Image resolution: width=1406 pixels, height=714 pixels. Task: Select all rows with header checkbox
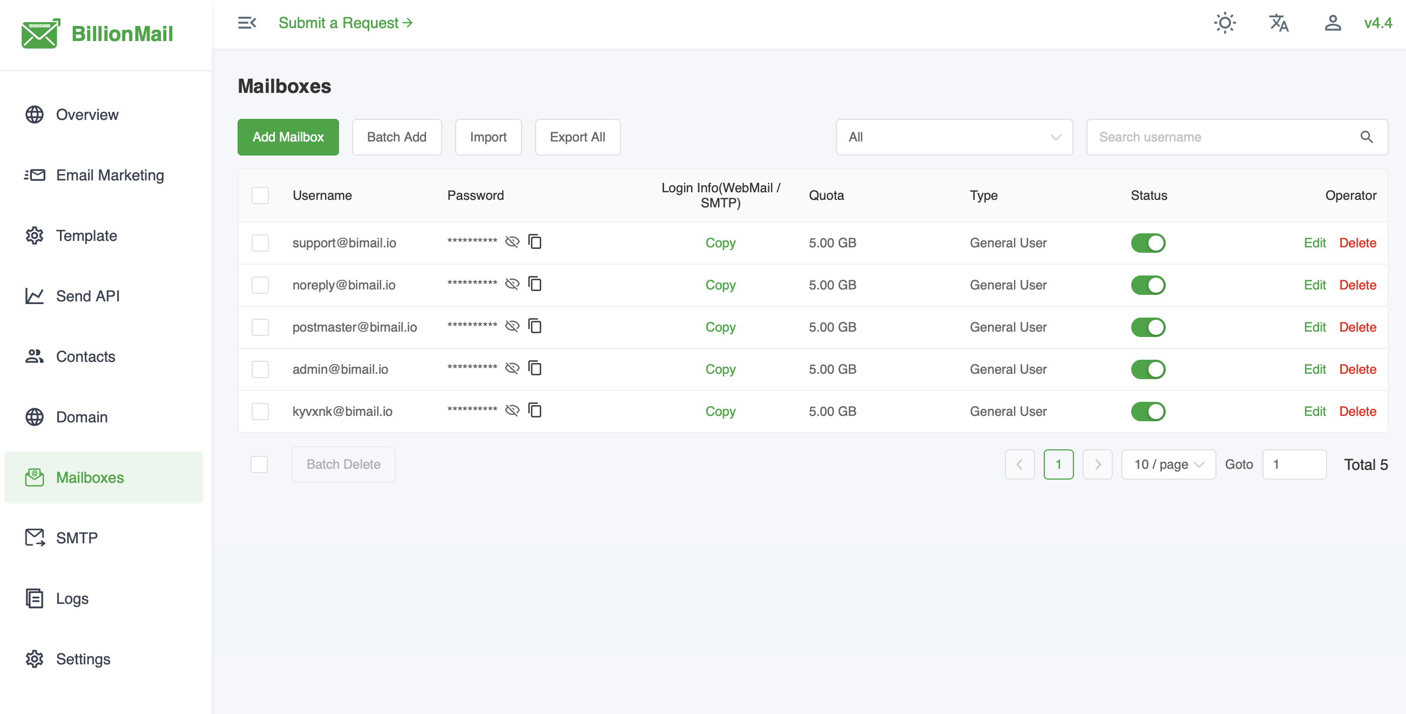click(x=260, y=196)
